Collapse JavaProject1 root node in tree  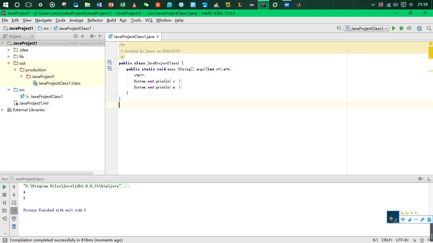tap(3, 43)
